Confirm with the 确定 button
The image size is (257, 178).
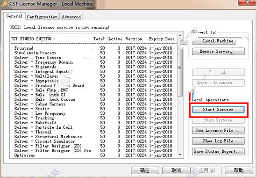(145, 171)
